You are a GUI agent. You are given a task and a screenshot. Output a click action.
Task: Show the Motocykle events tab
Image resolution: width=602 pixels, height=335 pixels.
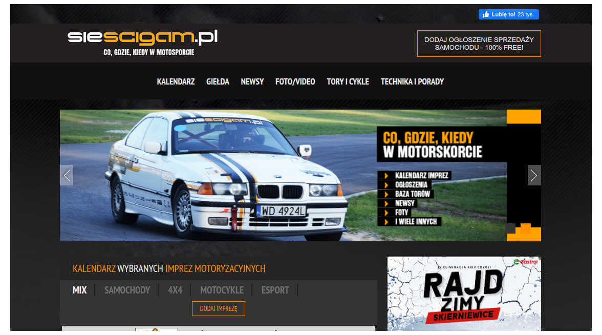tap(222, 290)
